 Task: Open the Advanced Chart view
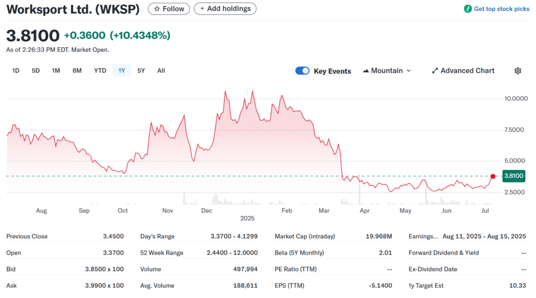pyautogui.click(x=463, y=71)
